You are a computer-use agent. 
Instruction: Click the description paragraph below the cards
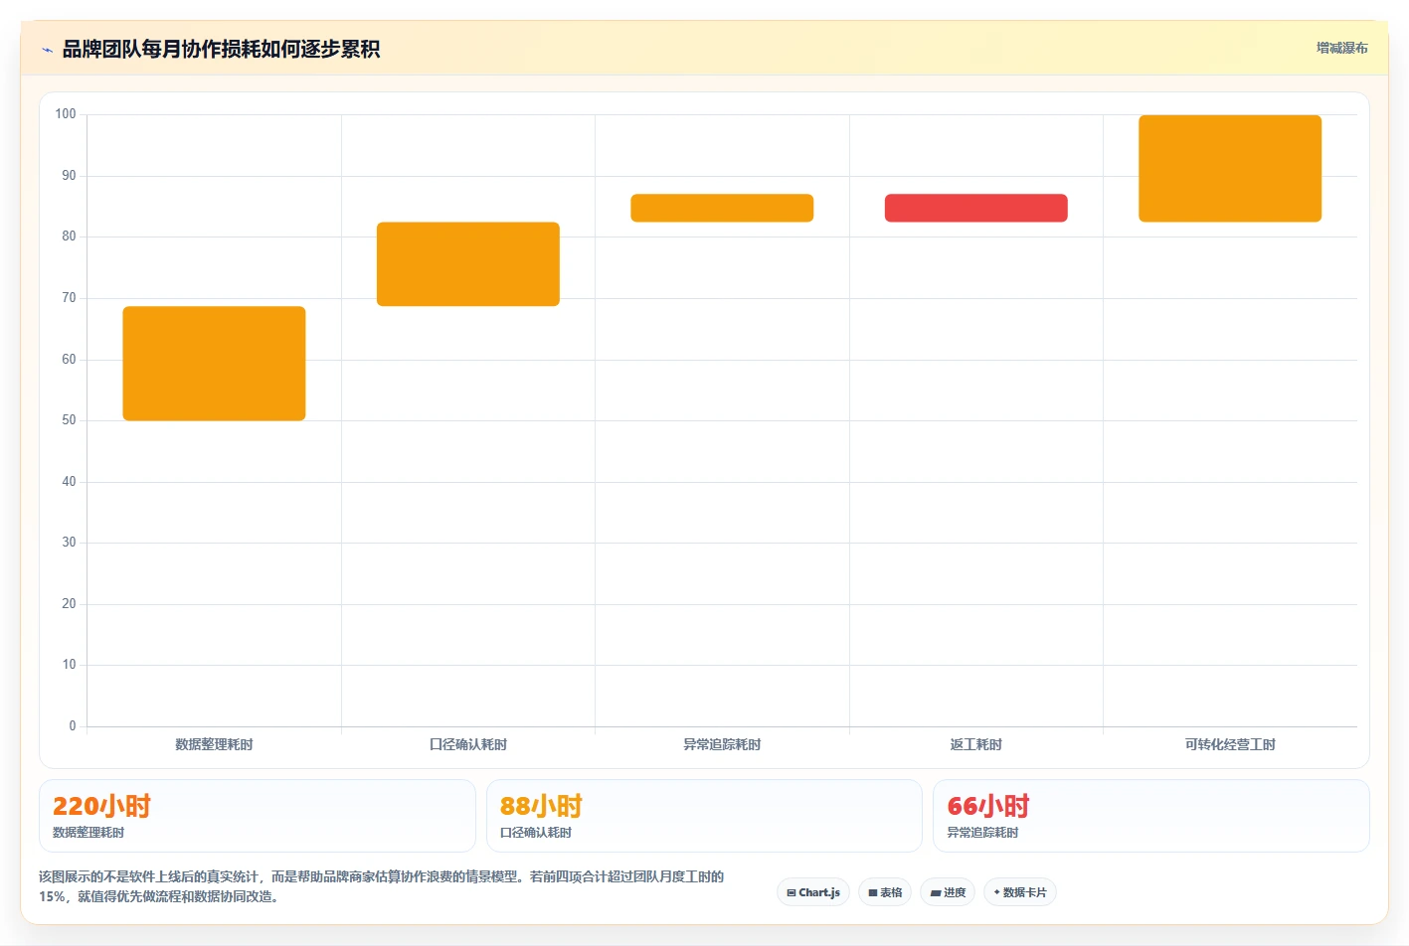point(382,886)
